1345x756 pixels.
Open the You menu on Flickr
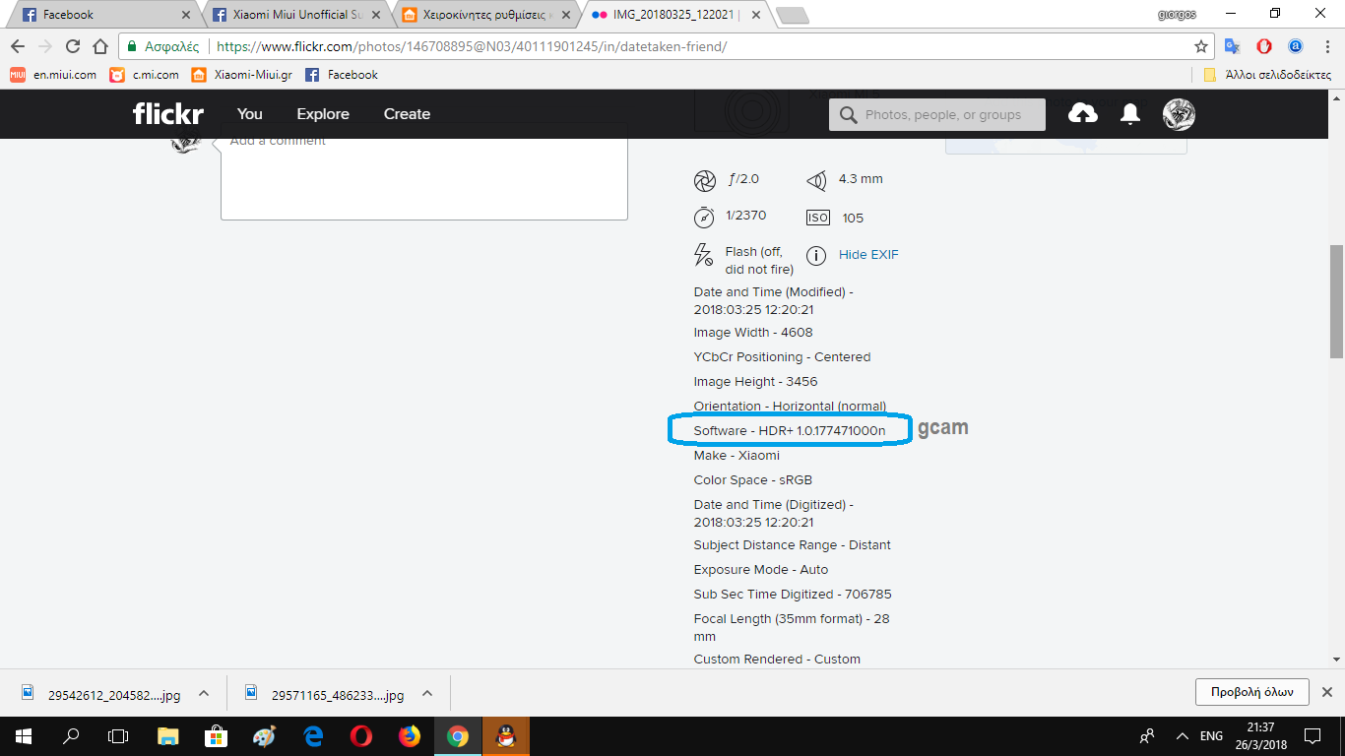[x=250, y=114]
